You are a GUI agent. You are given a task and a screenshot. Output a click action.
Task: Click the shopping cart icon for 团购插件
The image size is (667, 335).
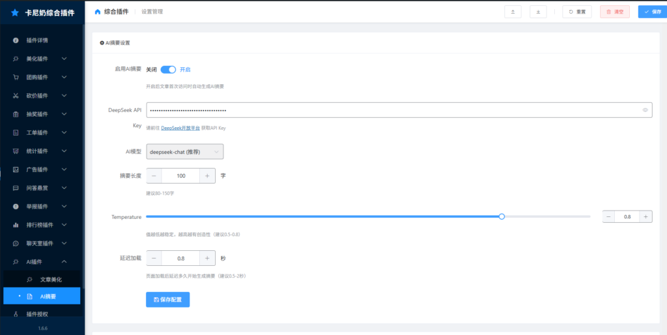[x=16, y=77]
